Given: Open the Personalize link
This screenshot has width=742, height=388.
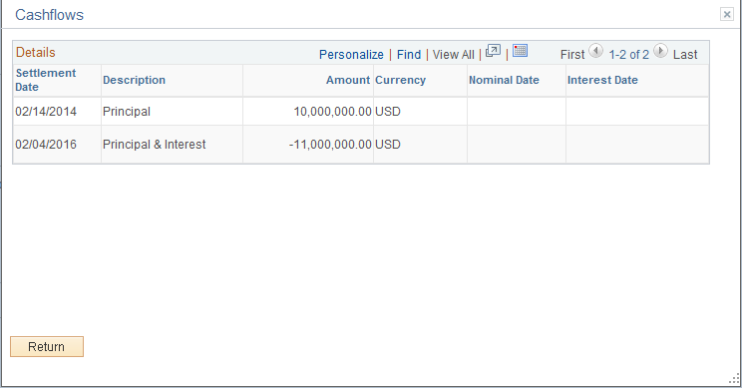Looking at the screenshot, I should [351, 55].
